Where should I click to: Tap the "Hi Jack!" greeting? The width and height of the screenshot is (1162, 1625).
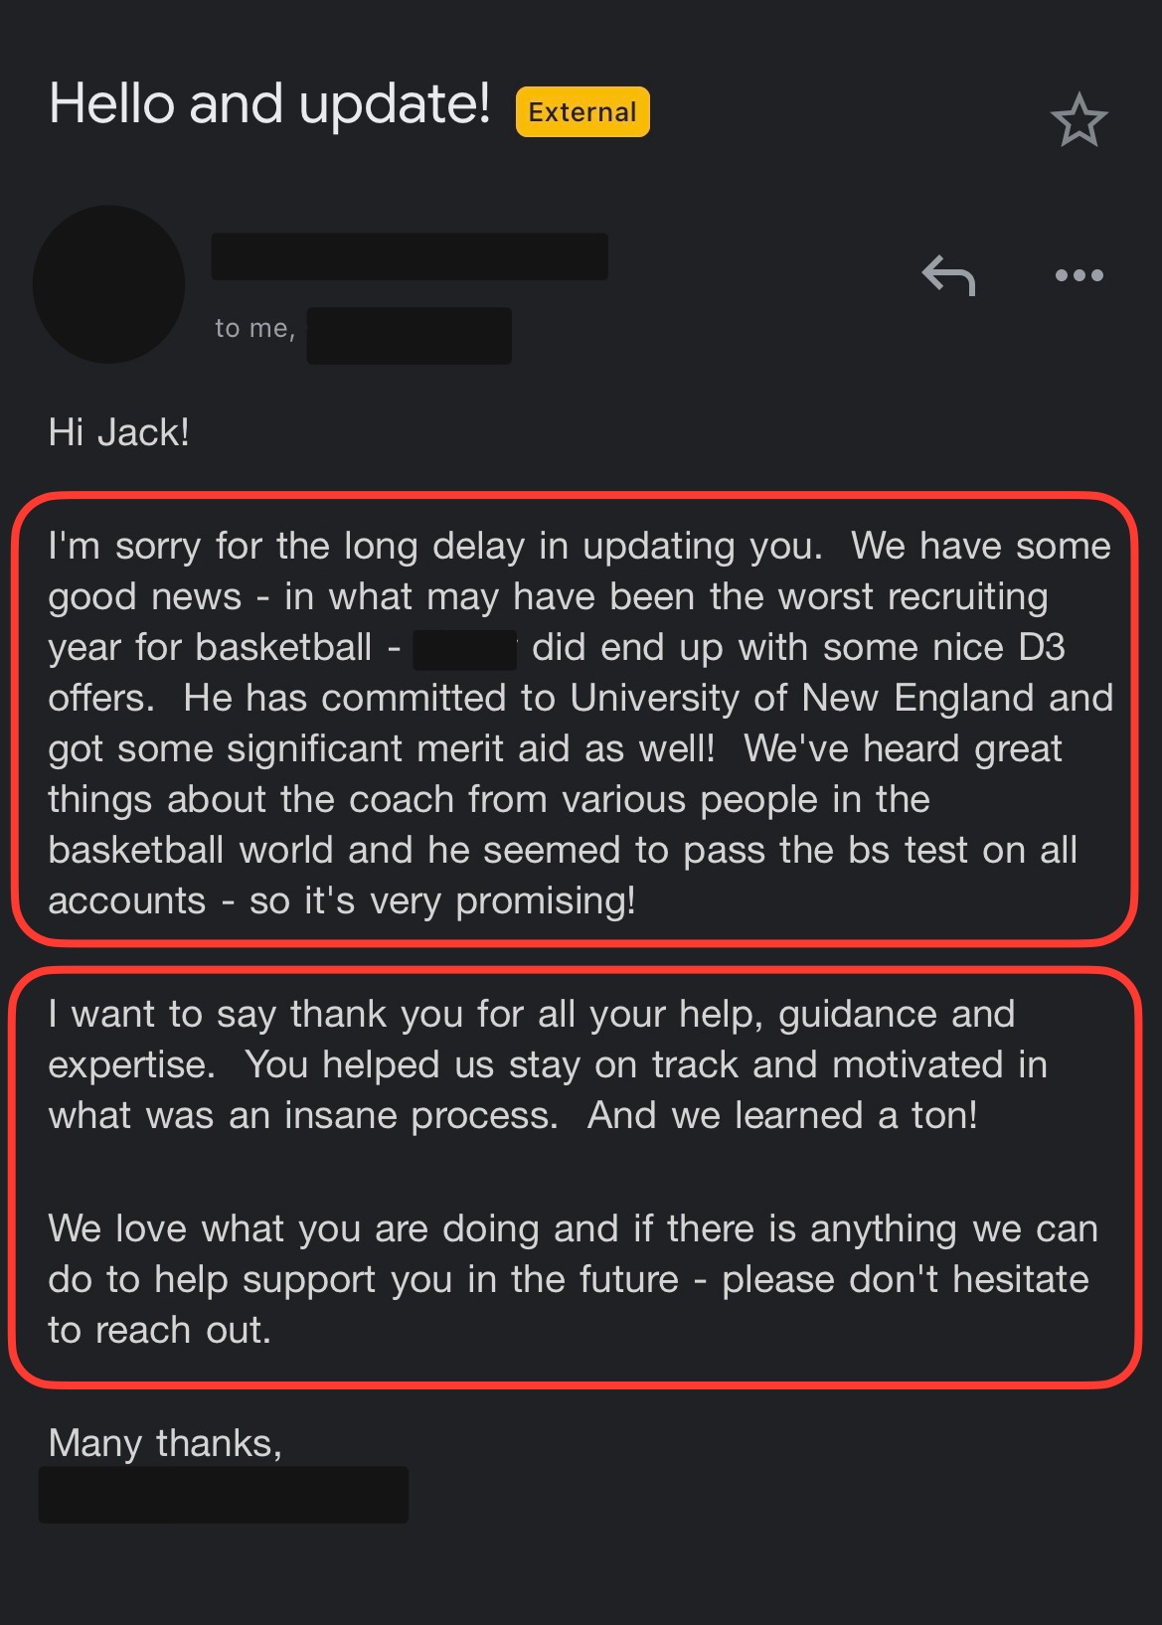pos(118,432)
